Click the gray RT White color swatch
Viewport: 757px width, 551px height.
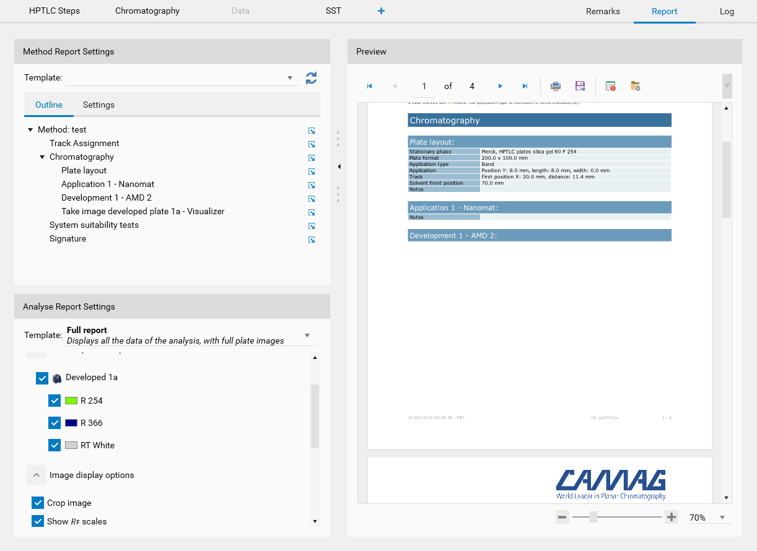71,445
